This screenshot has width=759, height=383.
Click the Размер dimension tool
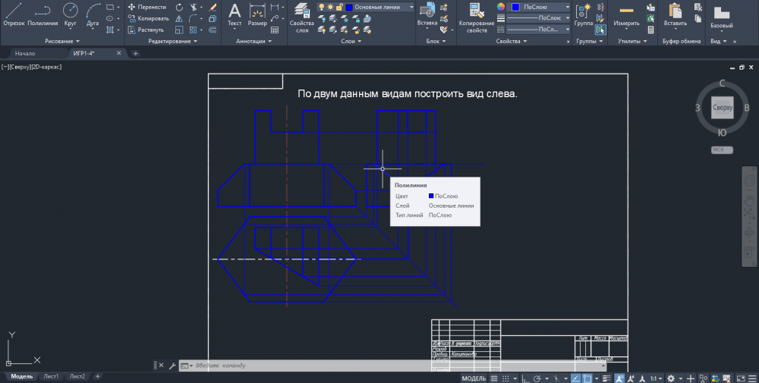257,14
